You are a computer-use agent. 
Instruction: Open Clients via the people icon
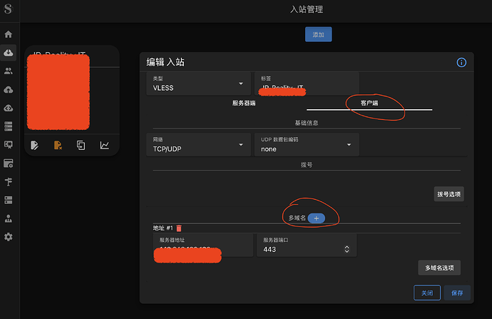click(9, 71)
